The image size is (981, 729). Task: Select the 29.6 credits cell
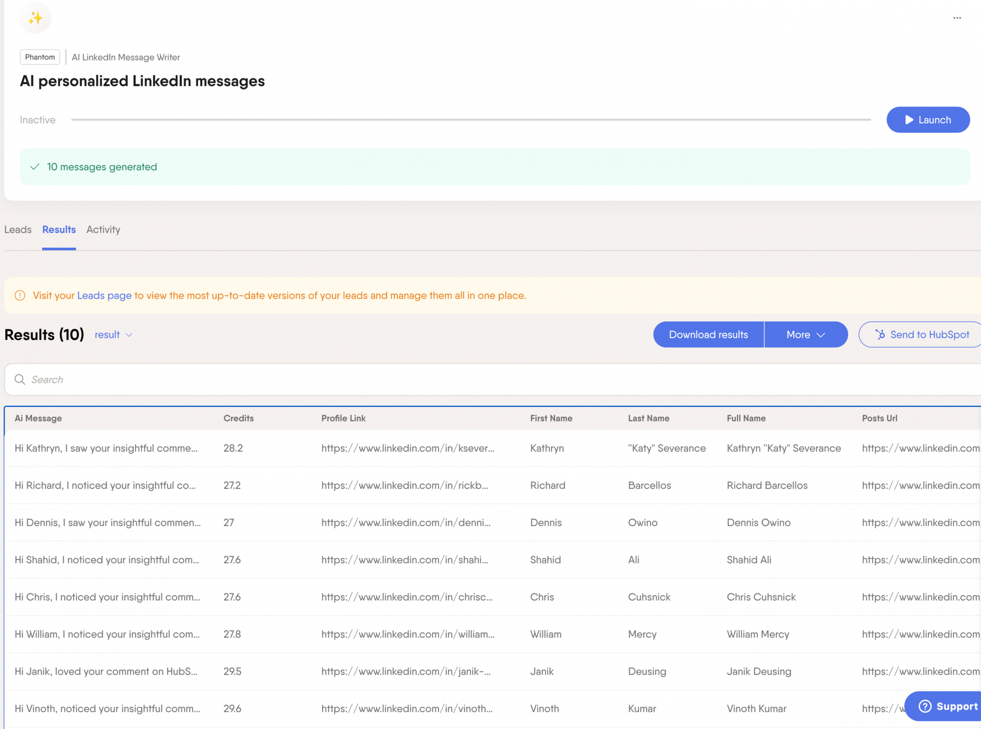coord(232,709)
